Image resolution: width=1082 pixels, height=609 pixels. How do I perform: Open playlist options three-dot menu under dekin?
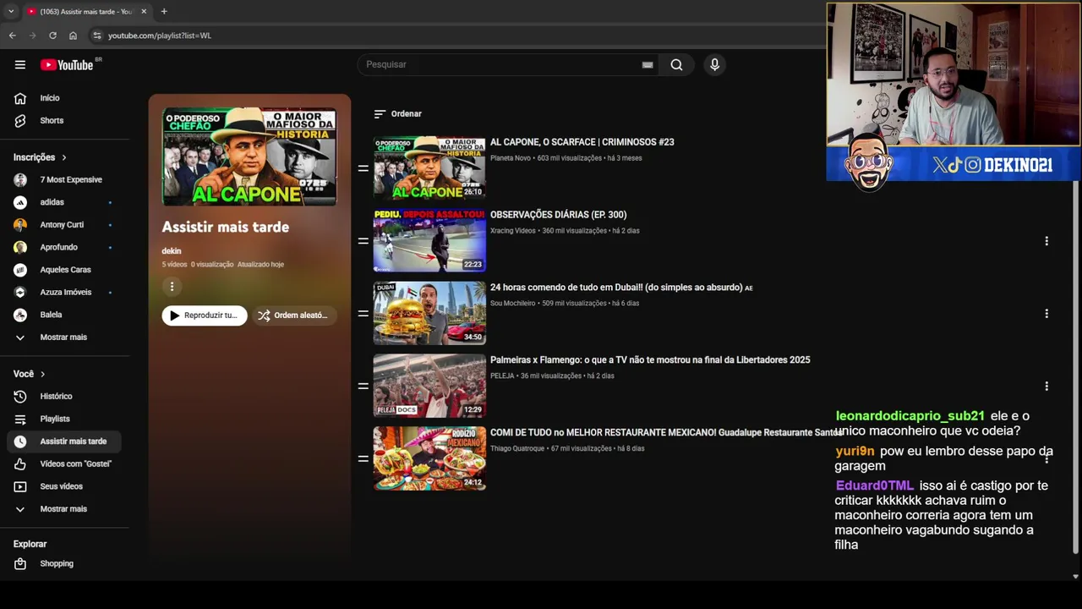[172, 287]
